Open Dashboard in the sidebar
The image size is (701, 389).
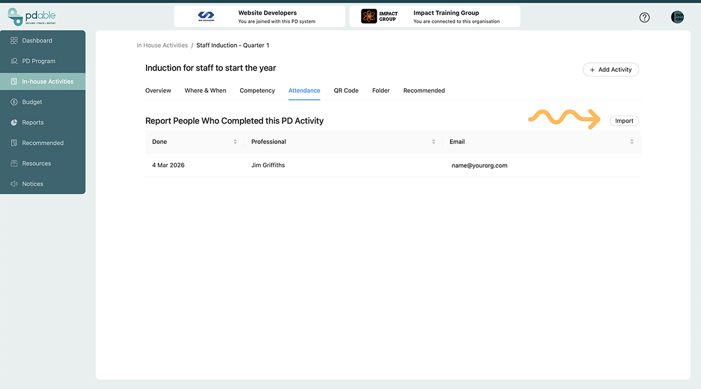(x=43, y=41)
